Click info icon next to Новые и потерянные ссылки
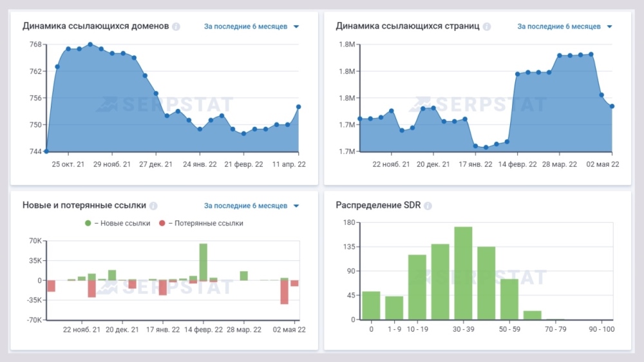The height and width of the screenshot is (362, 644). [153, 206]
